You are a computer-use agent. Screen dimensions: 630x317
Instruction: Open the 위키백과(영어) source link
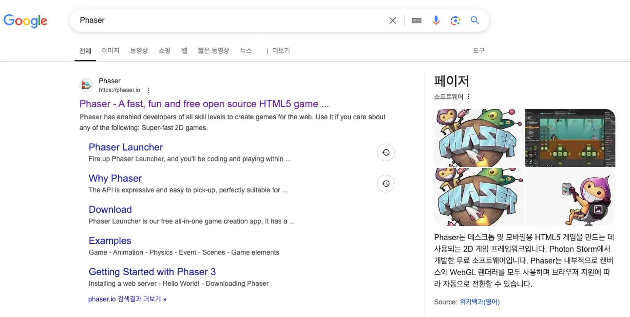480,302
